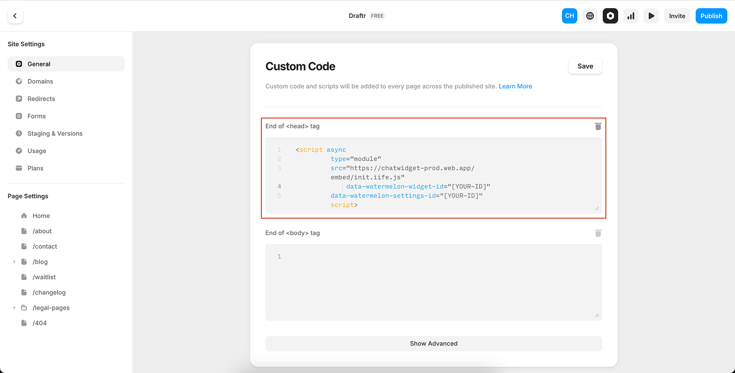Click the head editor resize handle
The height and width of the screenshot is (373, 735).
pos(597,208)
